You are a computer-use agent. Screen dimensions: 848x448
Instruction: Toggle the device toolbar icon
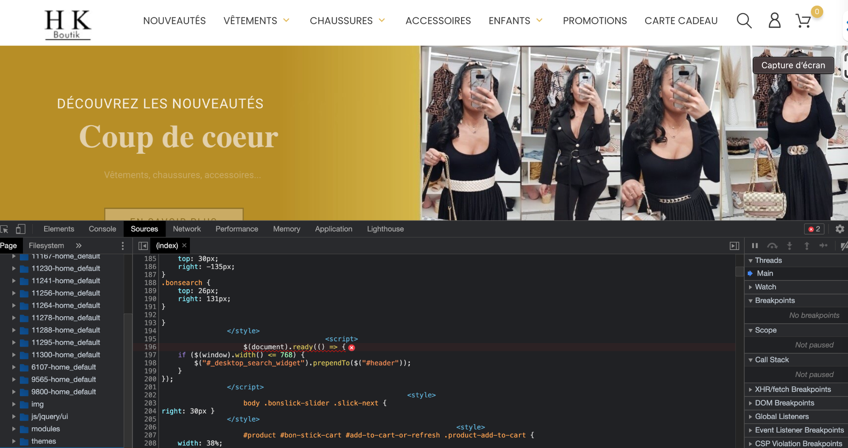point(21,229)
